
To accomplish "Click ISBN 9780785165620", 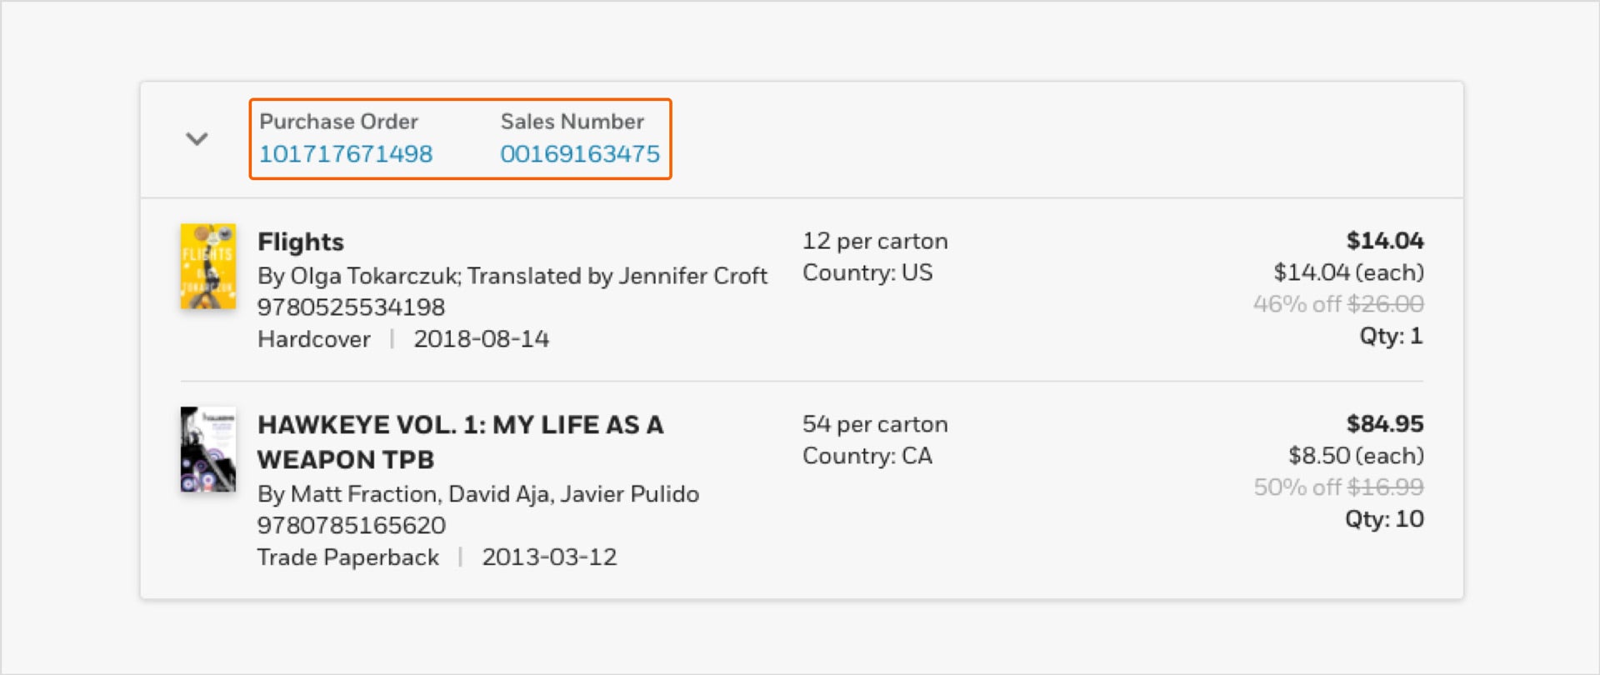I will [352, 526].
